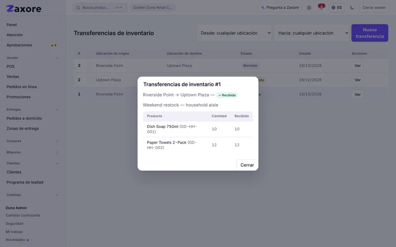Focus the Busca productos search field
The width and height of the screenshot is (396, 247).
pyautogui.click(x=100, y=7)
